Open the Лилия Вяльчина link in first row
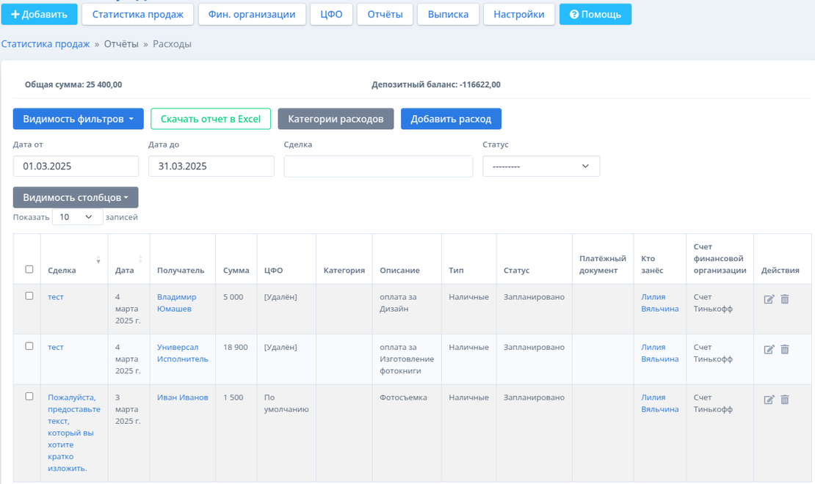Viewport: 815px width, 484px height. tap(659, 303)
